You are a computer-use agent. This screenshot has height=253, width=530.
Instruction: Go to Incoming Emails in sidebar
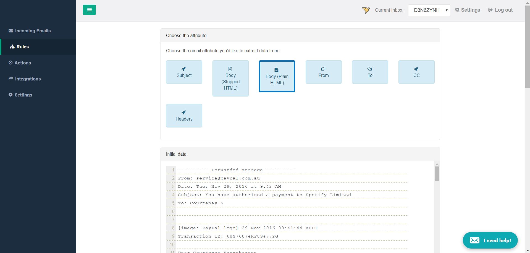33,31
